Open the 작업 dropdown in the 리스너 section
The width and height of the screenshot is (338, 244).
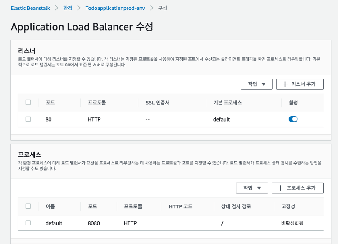click(256, 84)
